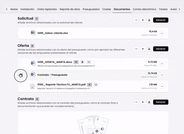184x134 pixels.
Task: Click the Word icon of 1499_OFERTA_MARTA.docx
Action: pyautogui.click(x=33, y=63)
